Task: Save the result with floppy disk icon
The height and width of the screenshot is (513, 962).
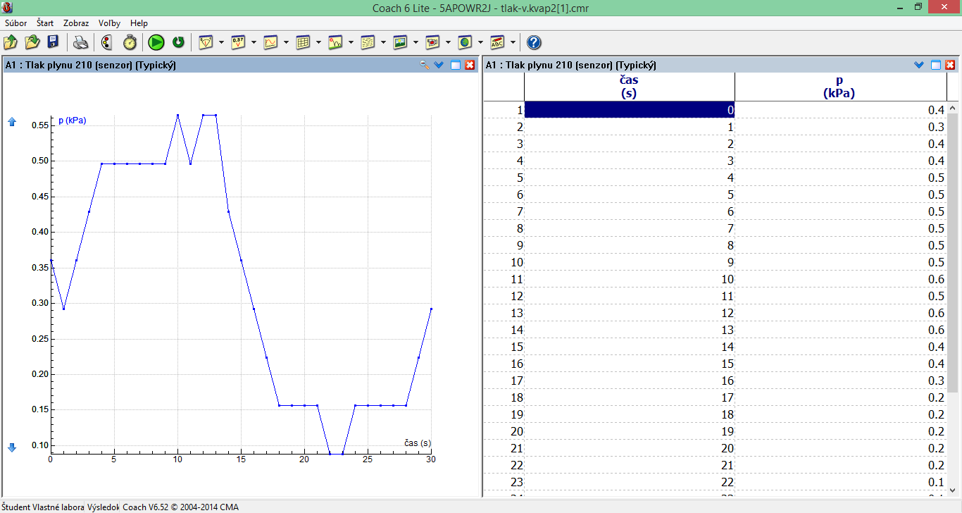Action: tap(53, 42)
